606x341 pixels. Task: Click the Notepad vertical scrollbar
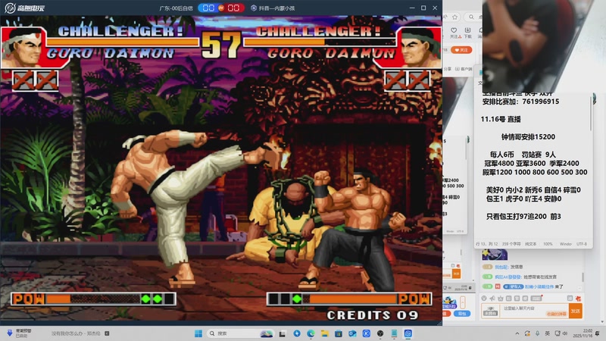pyautogui.click(x=591, y=114)
